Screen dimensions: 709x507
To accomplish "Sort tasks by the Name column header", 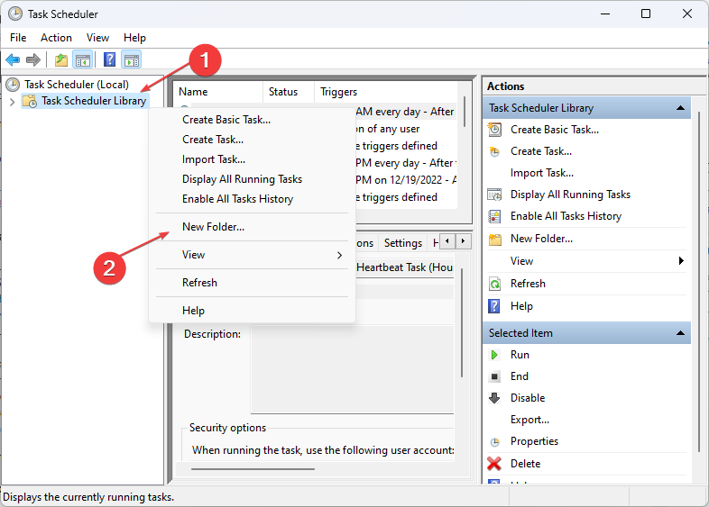I will click(x=219, y=92).
